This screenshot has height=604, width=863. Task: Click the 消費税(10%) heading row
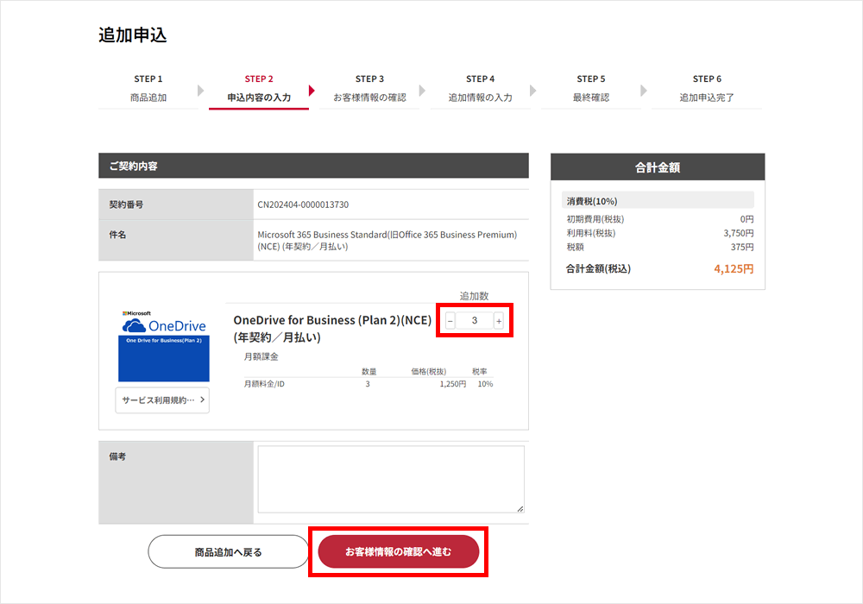coord(658,201)
